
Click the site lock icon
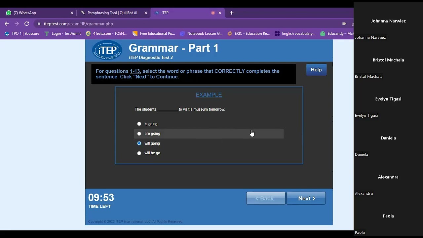click(39, 24)
